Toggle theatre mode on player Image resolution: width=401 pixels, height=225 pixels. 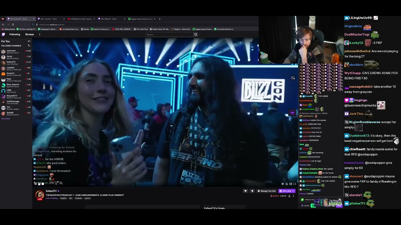pyautogui.click(x=291, y=184)
